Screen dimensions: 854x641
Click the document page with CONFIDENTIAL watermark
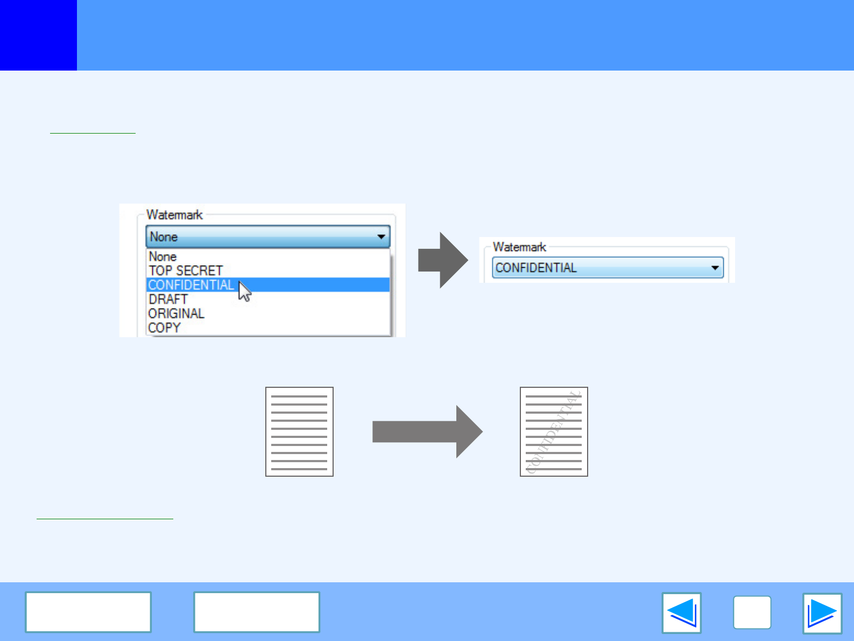pyautogui.click(x=554, y=431)
